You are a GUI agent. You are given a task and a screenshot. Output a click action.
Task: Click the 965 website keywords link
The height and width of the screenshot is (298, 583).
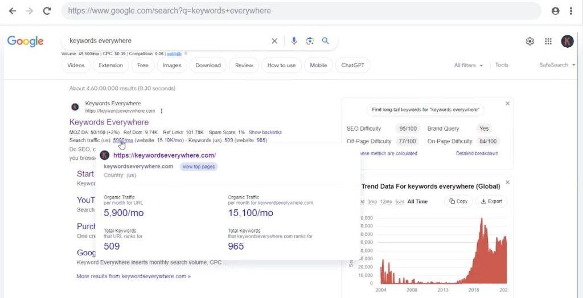click(x=261, y=140)
